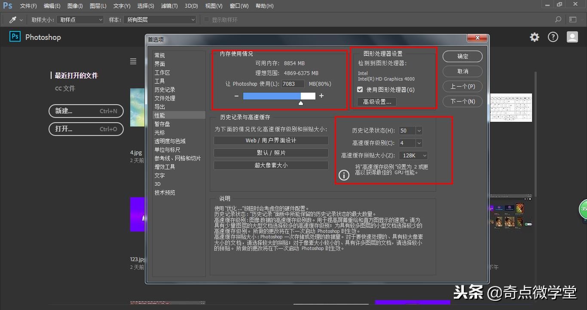
Task: Select the Eyedropper tool icon in options bar
Action: pyautogui.click(x=12, y=19)
